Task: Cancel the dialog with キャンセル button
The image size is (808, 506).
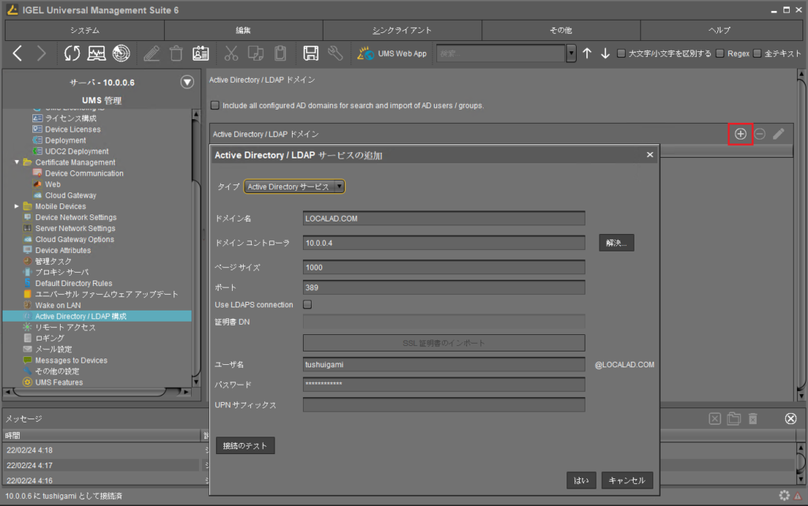Action: point(627,480)
